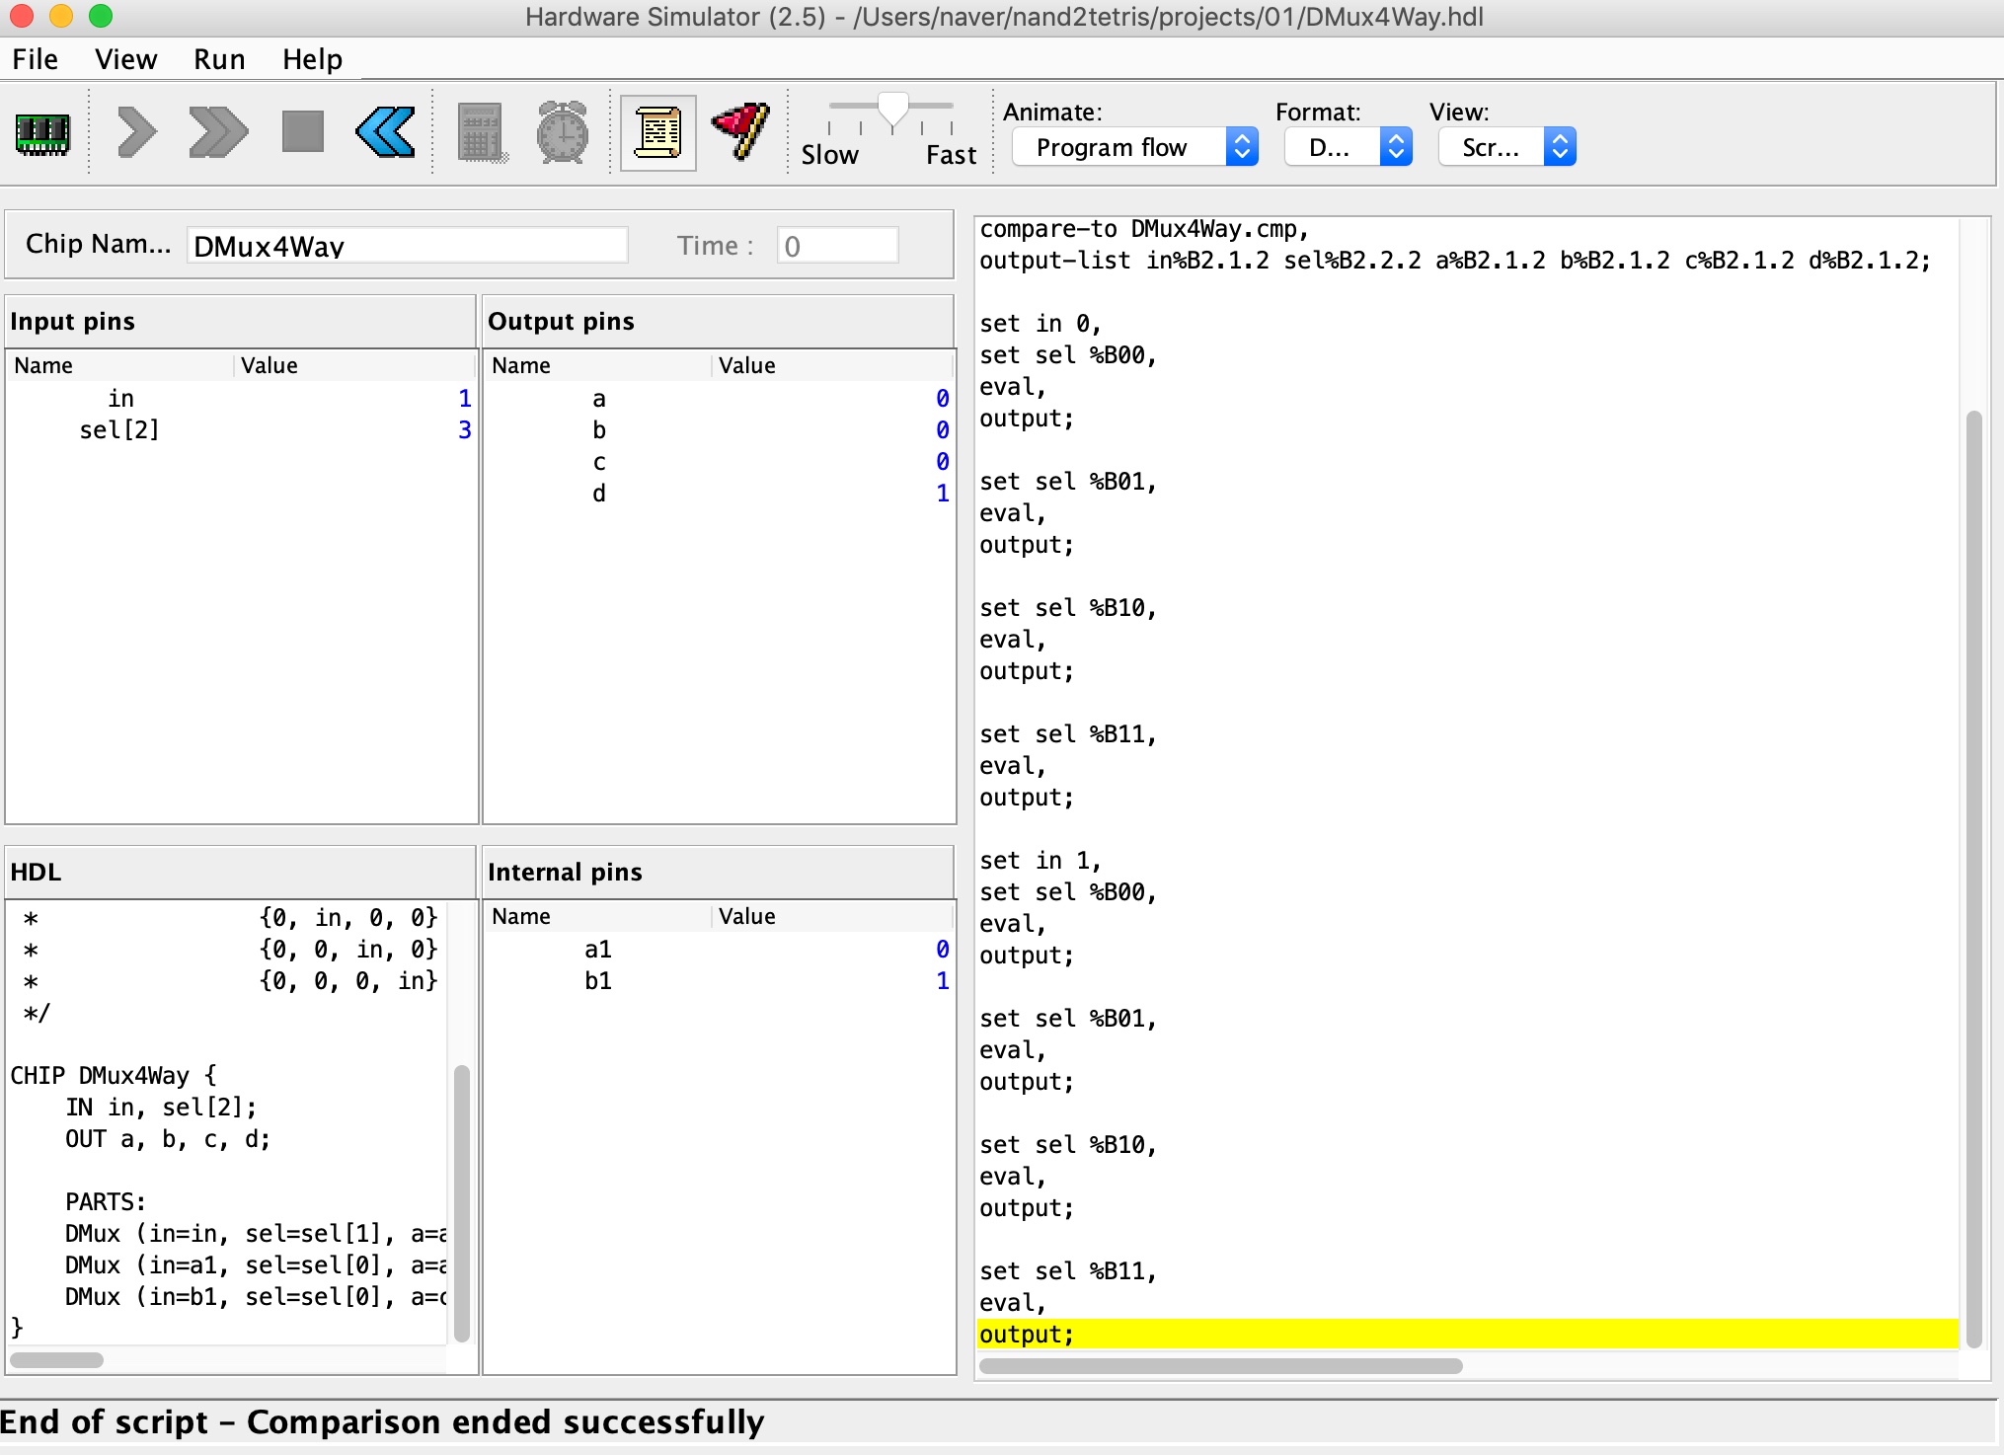Open the Format dropdown
The image size is (2004, 1455).
pyautogui.click(x=1349, y=148)
